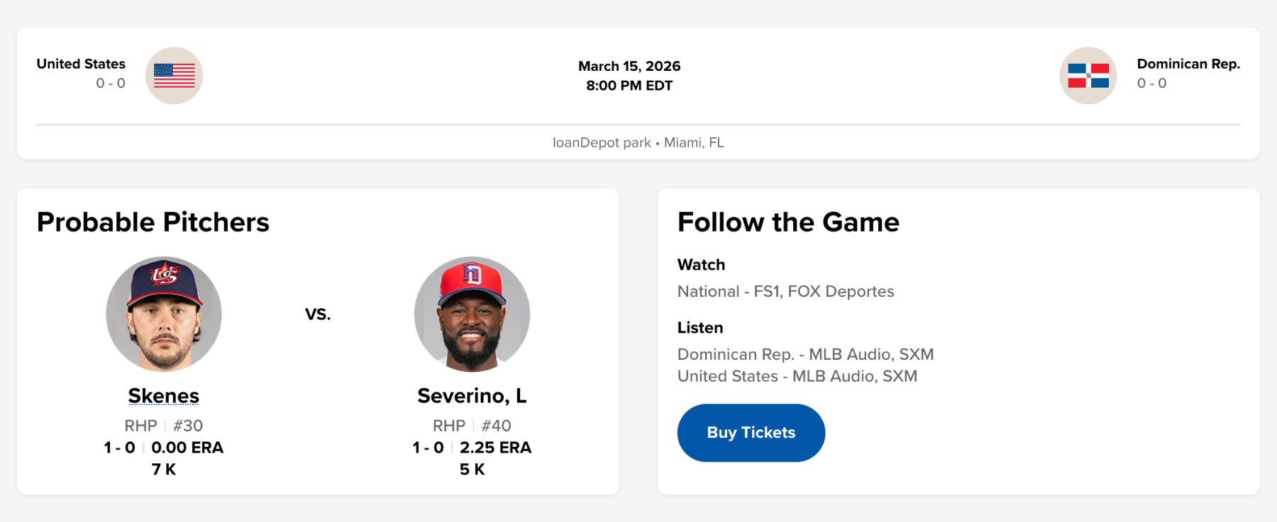Open Severino player headshot photo
1277x522 pixels.
[472, 314]
